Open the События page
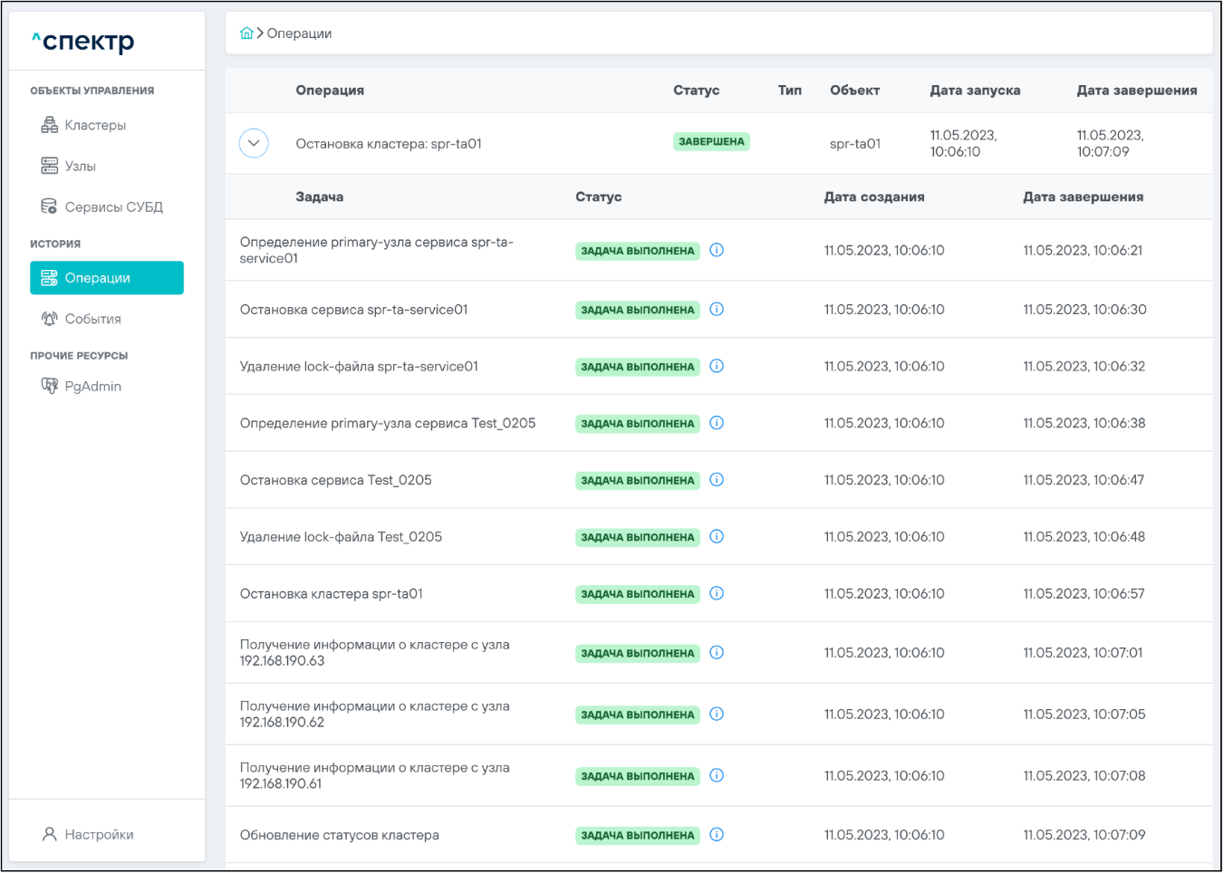1224x873 pixels. [x=92, y=319]
